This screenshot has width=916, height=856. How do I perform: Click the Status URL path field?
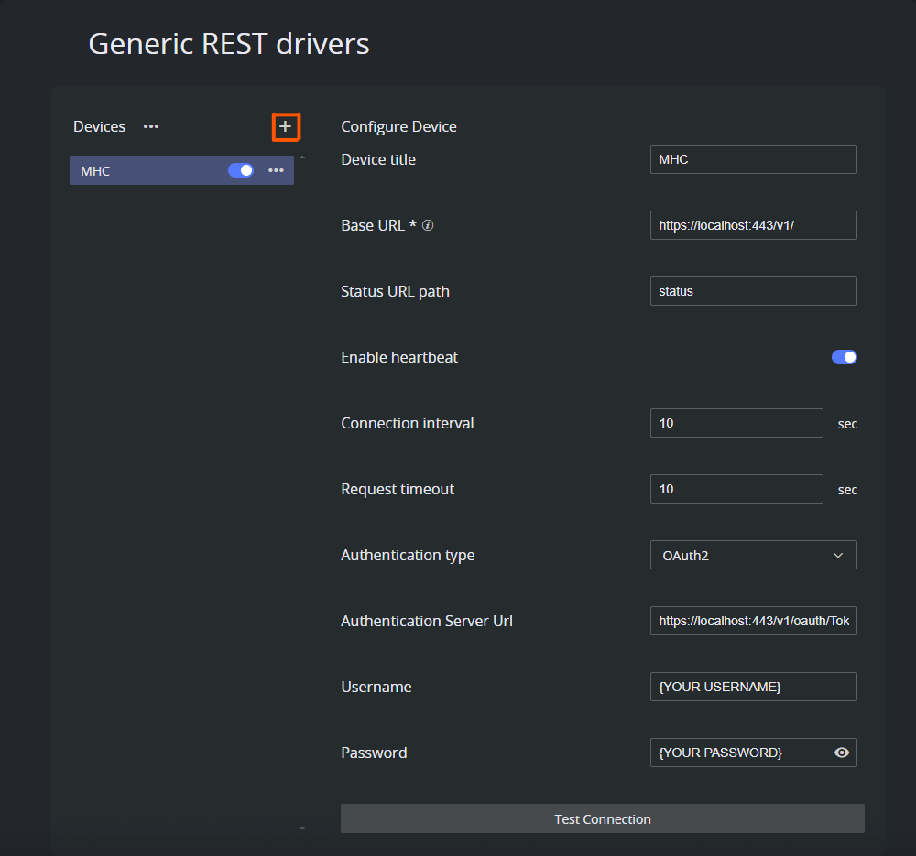pyautogui.click(x=753, y=291)
